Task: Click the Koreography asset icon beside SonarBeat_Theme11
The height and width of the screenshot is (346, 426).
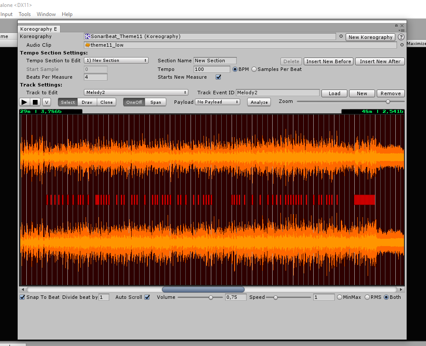Action: coord(87,36)
